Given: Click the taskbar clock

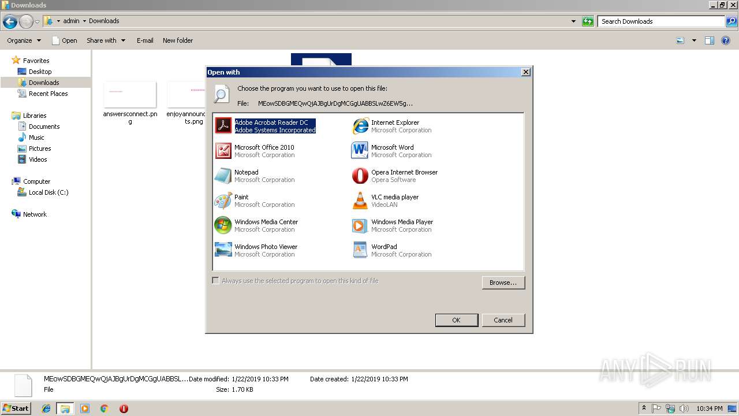Looking at the screenshot, I should coord(709,408).
